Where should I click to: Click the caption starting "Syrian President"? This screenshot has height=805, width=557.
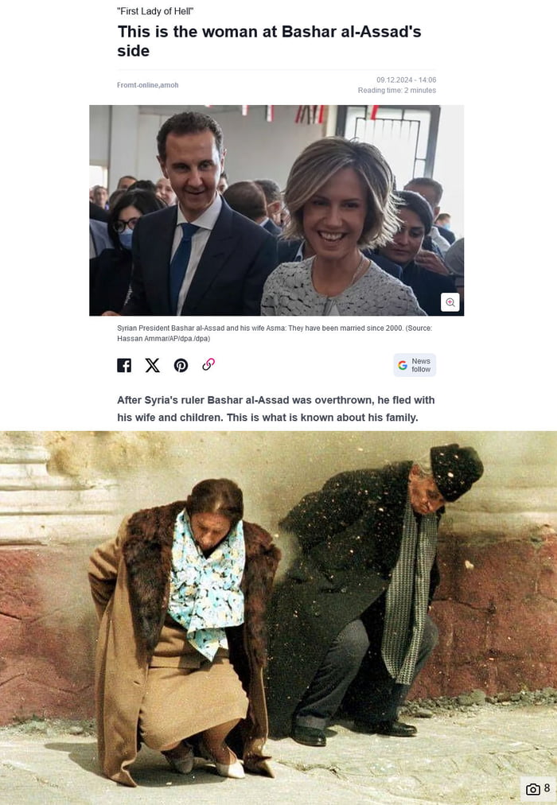(x=275, y=333)
